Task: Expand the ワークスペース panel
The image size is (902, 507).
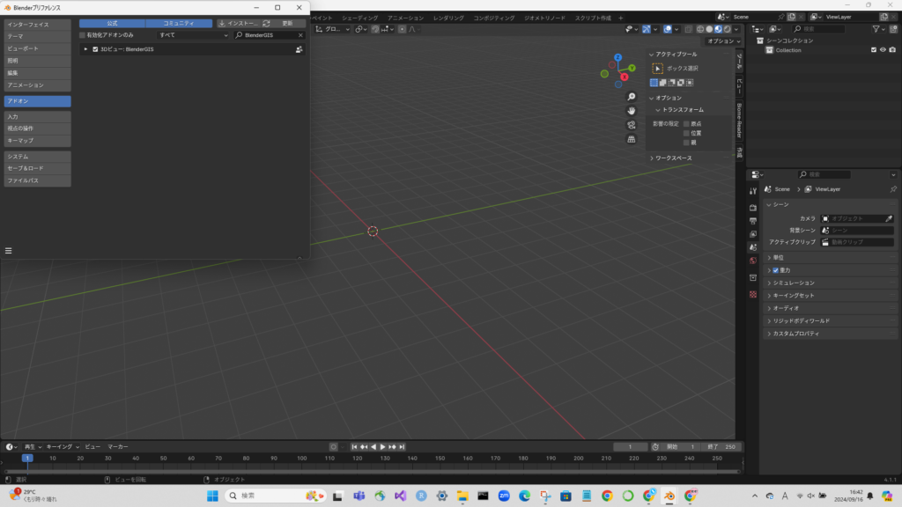Action: click(671, 158)
